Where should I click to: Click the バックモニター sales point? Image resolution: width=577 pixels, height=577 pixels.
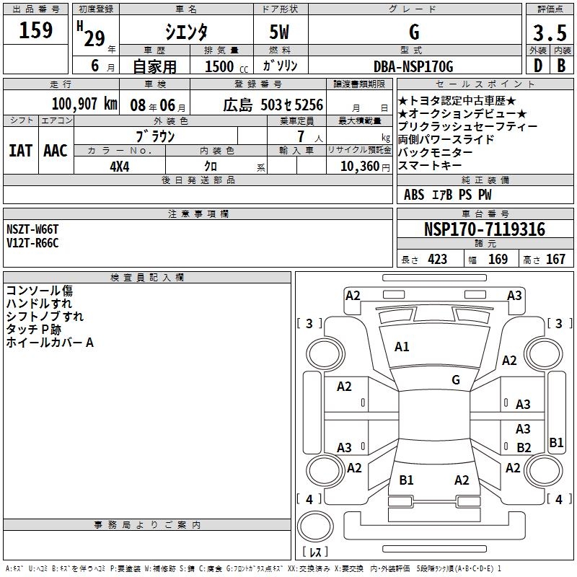(x=435, y=152)
